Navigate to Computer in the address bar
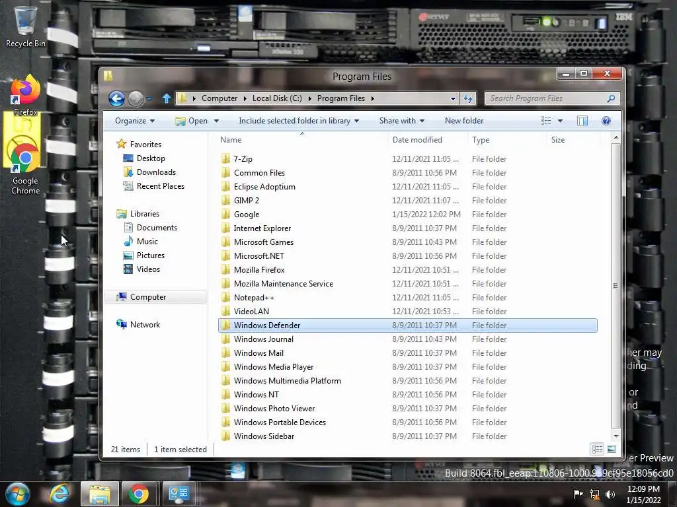This screenshot has height=507, width=677. pos(219,98)
